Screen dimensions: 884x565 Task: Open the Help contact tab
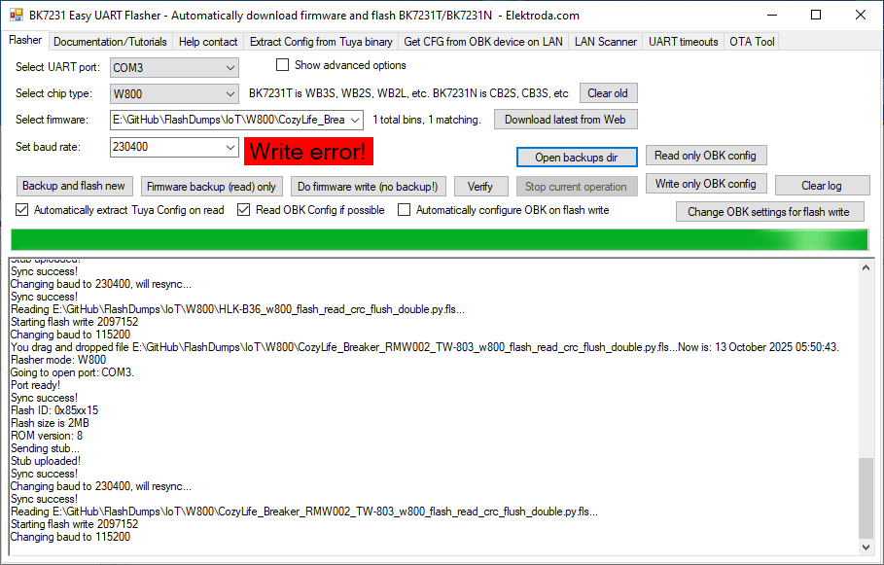tap(208, 42)
